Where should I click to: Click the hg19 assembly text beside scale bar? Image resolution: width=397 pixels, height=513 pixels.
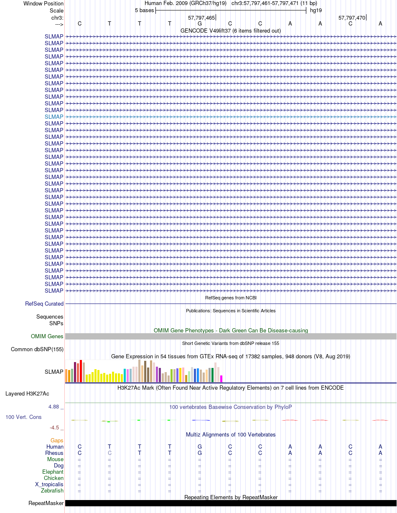coord(316,10)
